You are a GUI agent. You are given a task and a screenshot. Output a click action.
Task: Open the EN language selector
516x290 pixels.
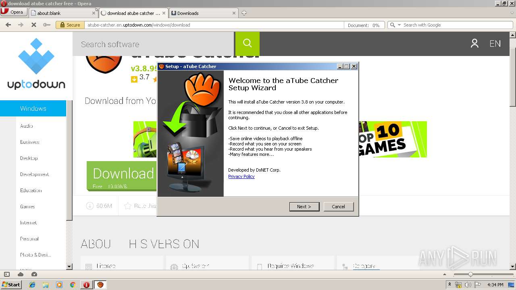(x=495, y=43)
